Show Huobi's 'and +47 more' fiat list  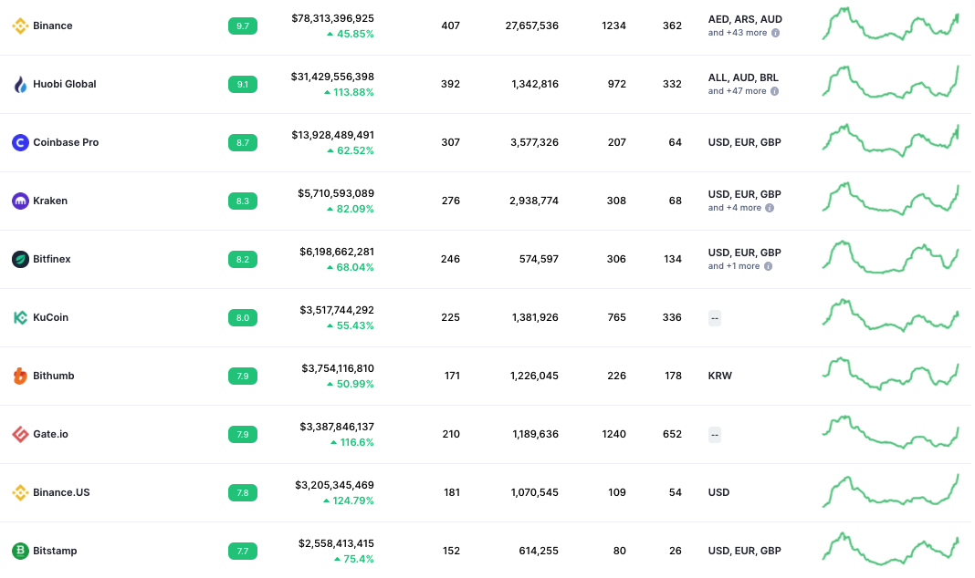click(x=737, y=91)
